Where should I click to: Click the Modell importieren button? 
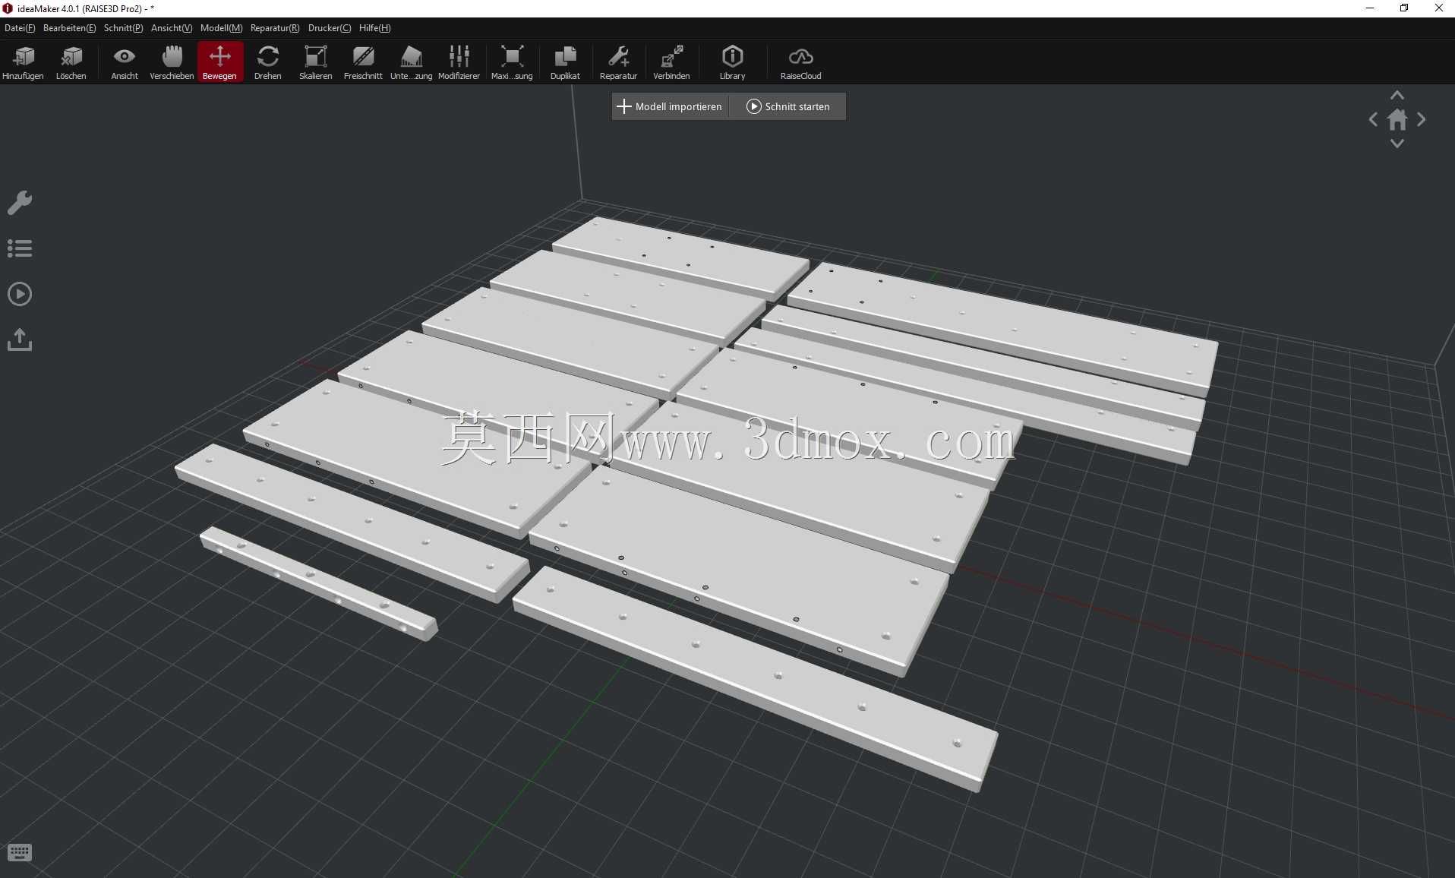click(x=670, y=107)
